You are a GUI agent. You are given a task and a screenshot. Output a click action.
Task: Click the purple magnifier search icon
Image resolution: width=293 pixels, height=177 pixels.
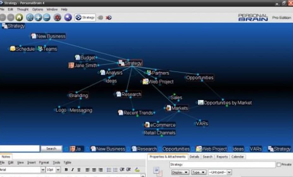click(x=68, y=17)
